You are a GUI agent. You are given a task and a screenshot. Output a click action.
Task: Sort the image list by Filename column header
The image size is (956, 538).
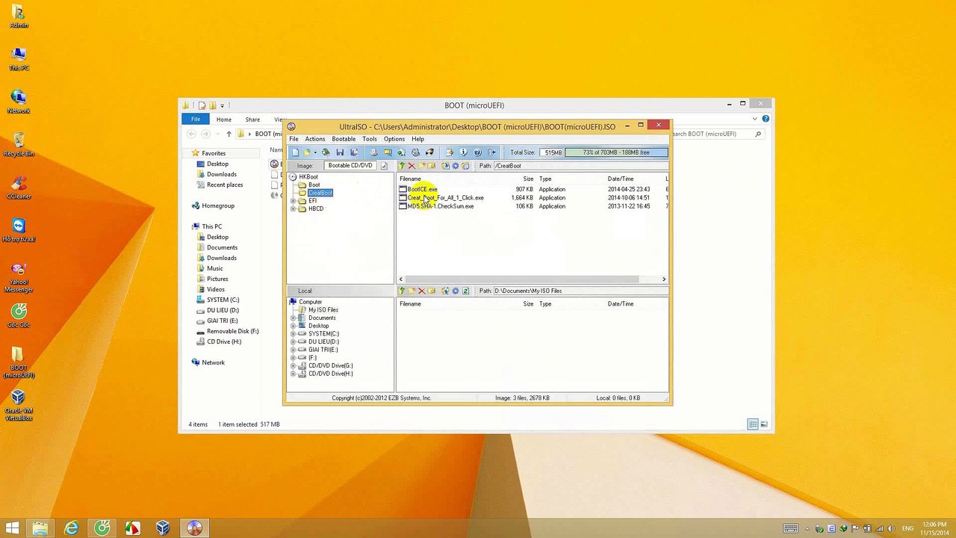tap(410, 179)
